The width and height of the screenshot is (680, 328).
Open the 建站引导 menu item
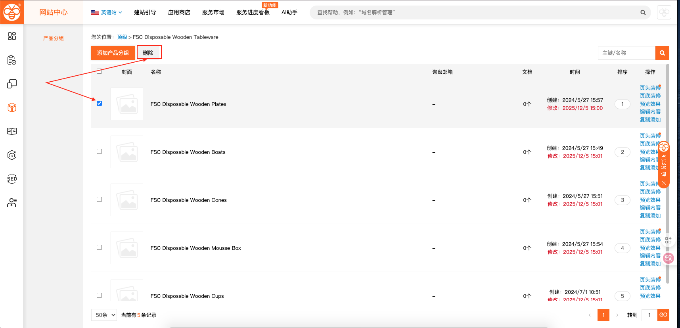(x=145, y=12)
